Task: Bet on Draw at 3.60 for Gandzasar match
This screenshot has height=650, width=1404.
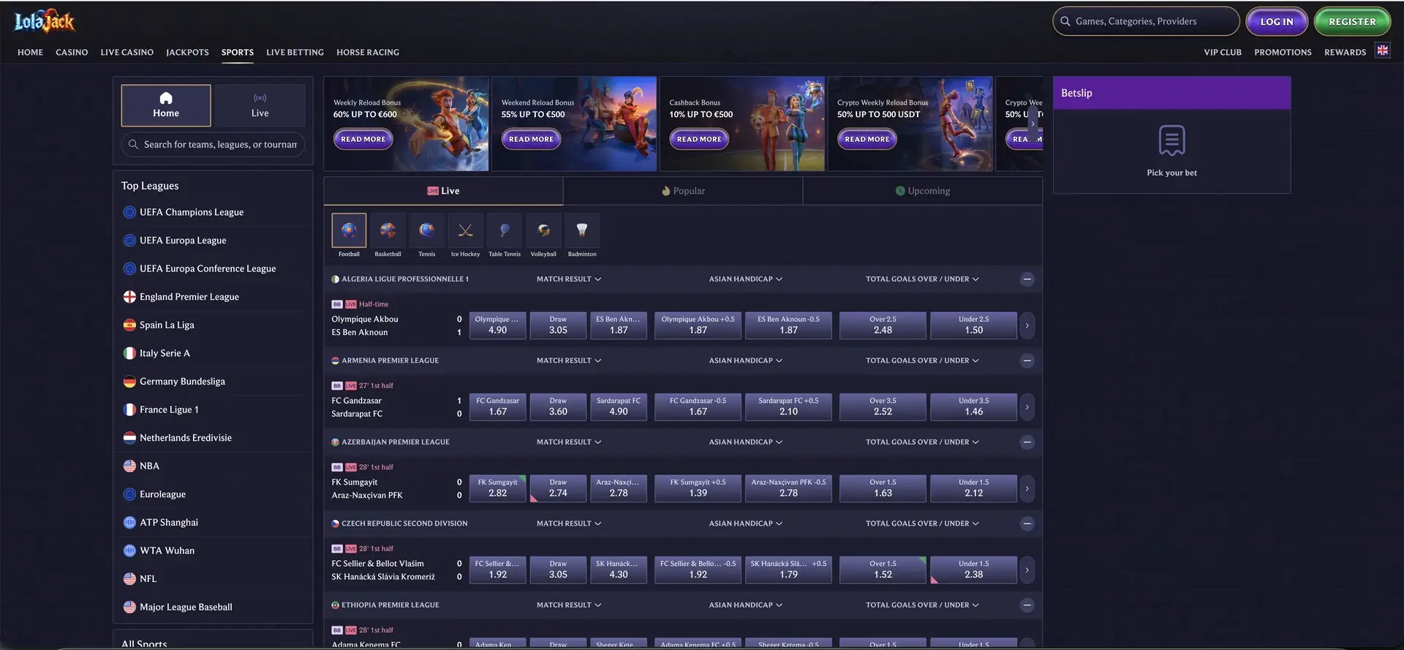Action: (558, 407)
